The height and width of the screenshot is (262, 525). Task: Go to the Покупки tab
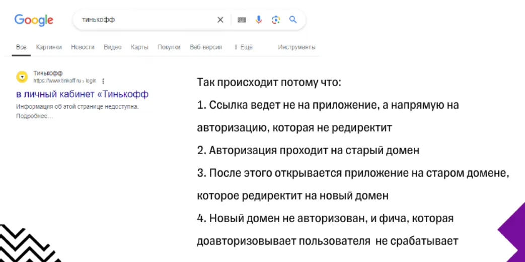169,47
